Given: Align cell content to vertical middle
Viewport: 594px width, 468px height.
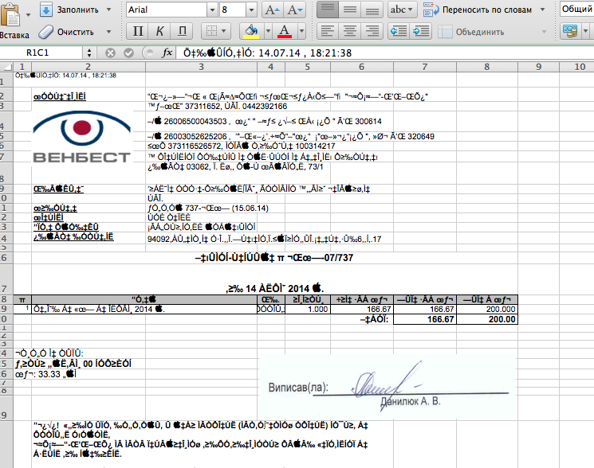Looking at the screenshot, I should click(x=350, y=10).
